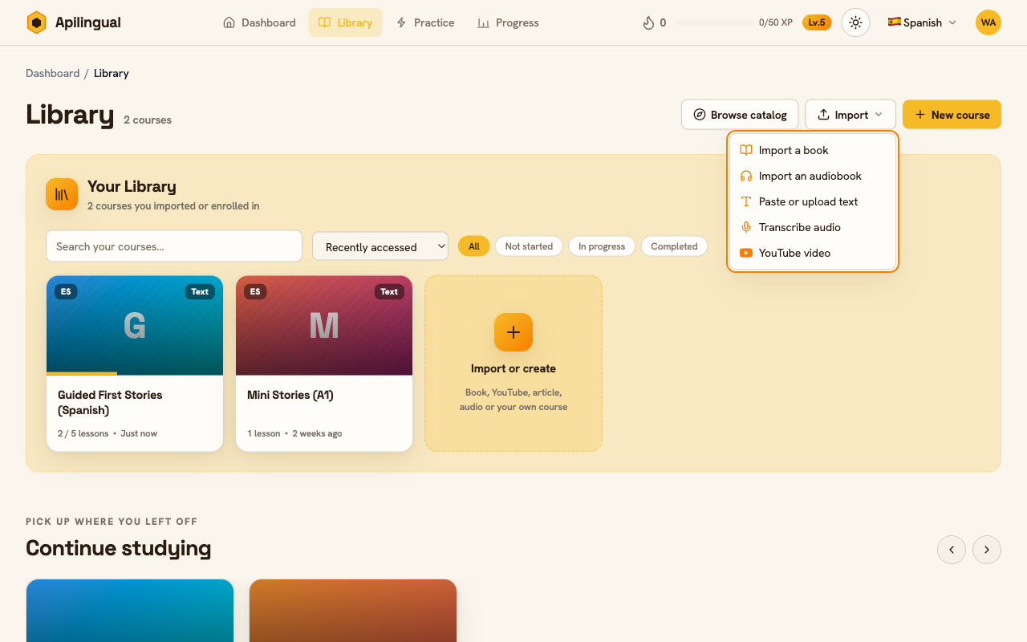Click the Lv.5 level badge
The width and height of the screenshot is (1027, 642).
click(817, 22)
